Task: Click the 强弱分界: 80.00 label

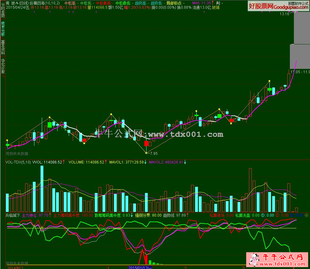Action: tap(148, 215)
